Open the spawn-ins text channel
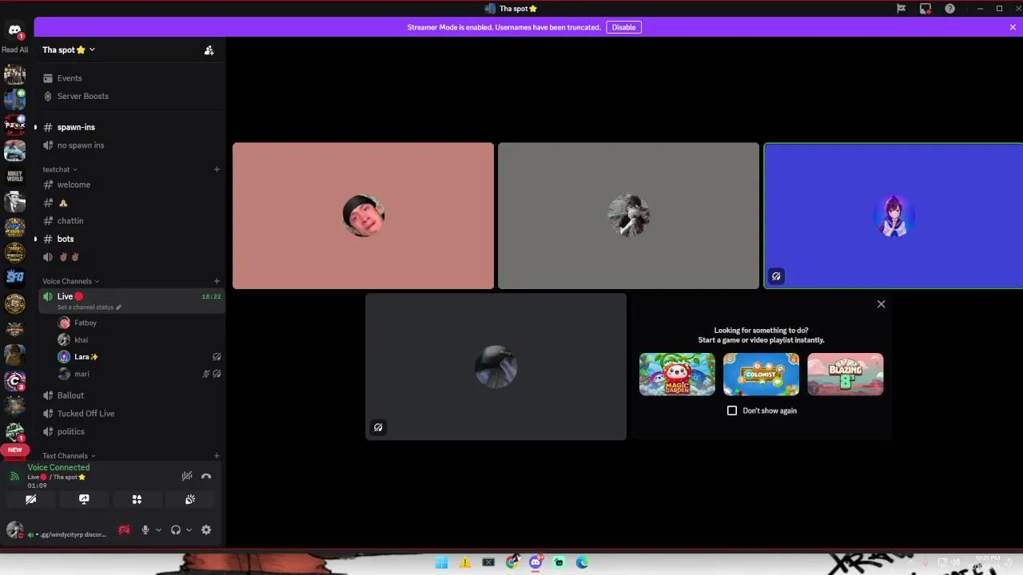The width and height of the screenshot is (1023, 575). [x=132, y=127]
